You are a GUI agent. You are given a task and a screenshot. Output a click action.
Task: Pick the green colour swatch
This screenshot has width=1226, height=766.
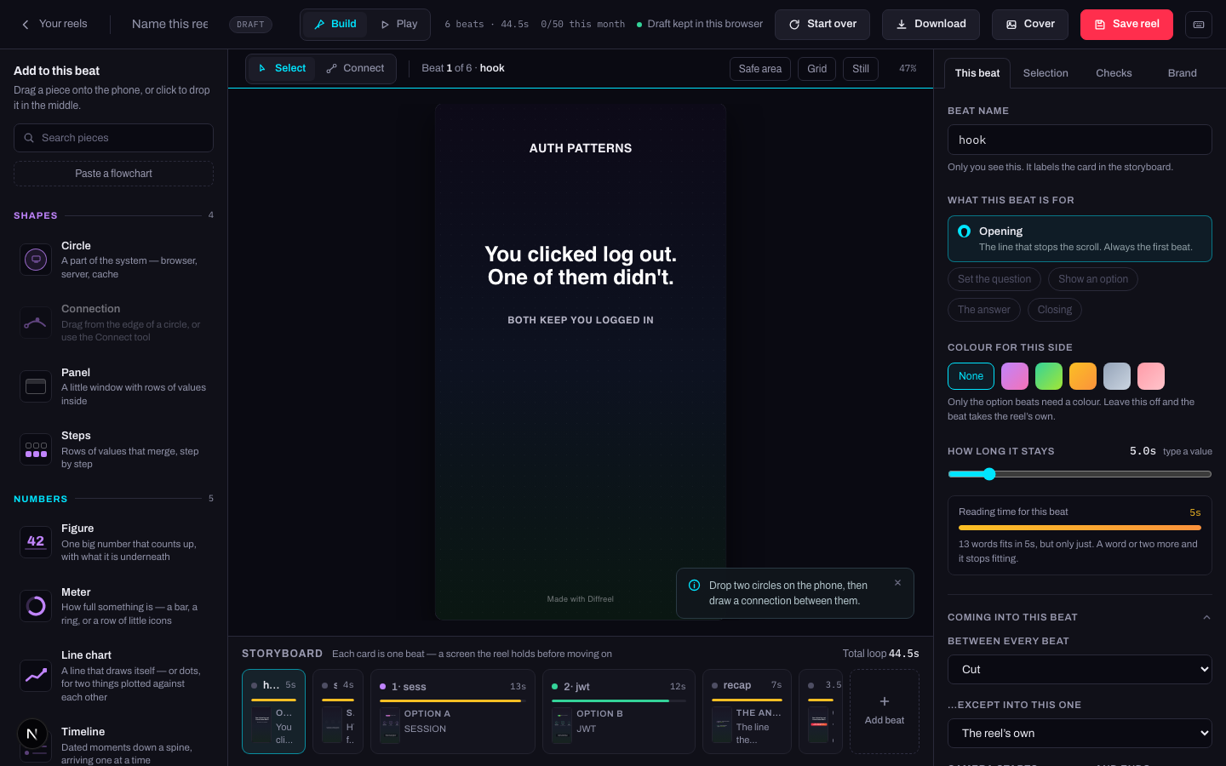point(1049,376)
